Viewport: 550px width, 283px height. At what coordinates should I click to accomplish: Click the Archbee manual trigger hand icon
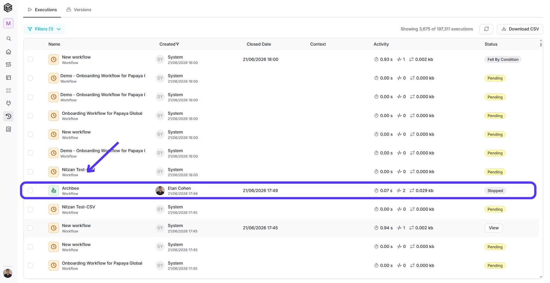point(54,191)
